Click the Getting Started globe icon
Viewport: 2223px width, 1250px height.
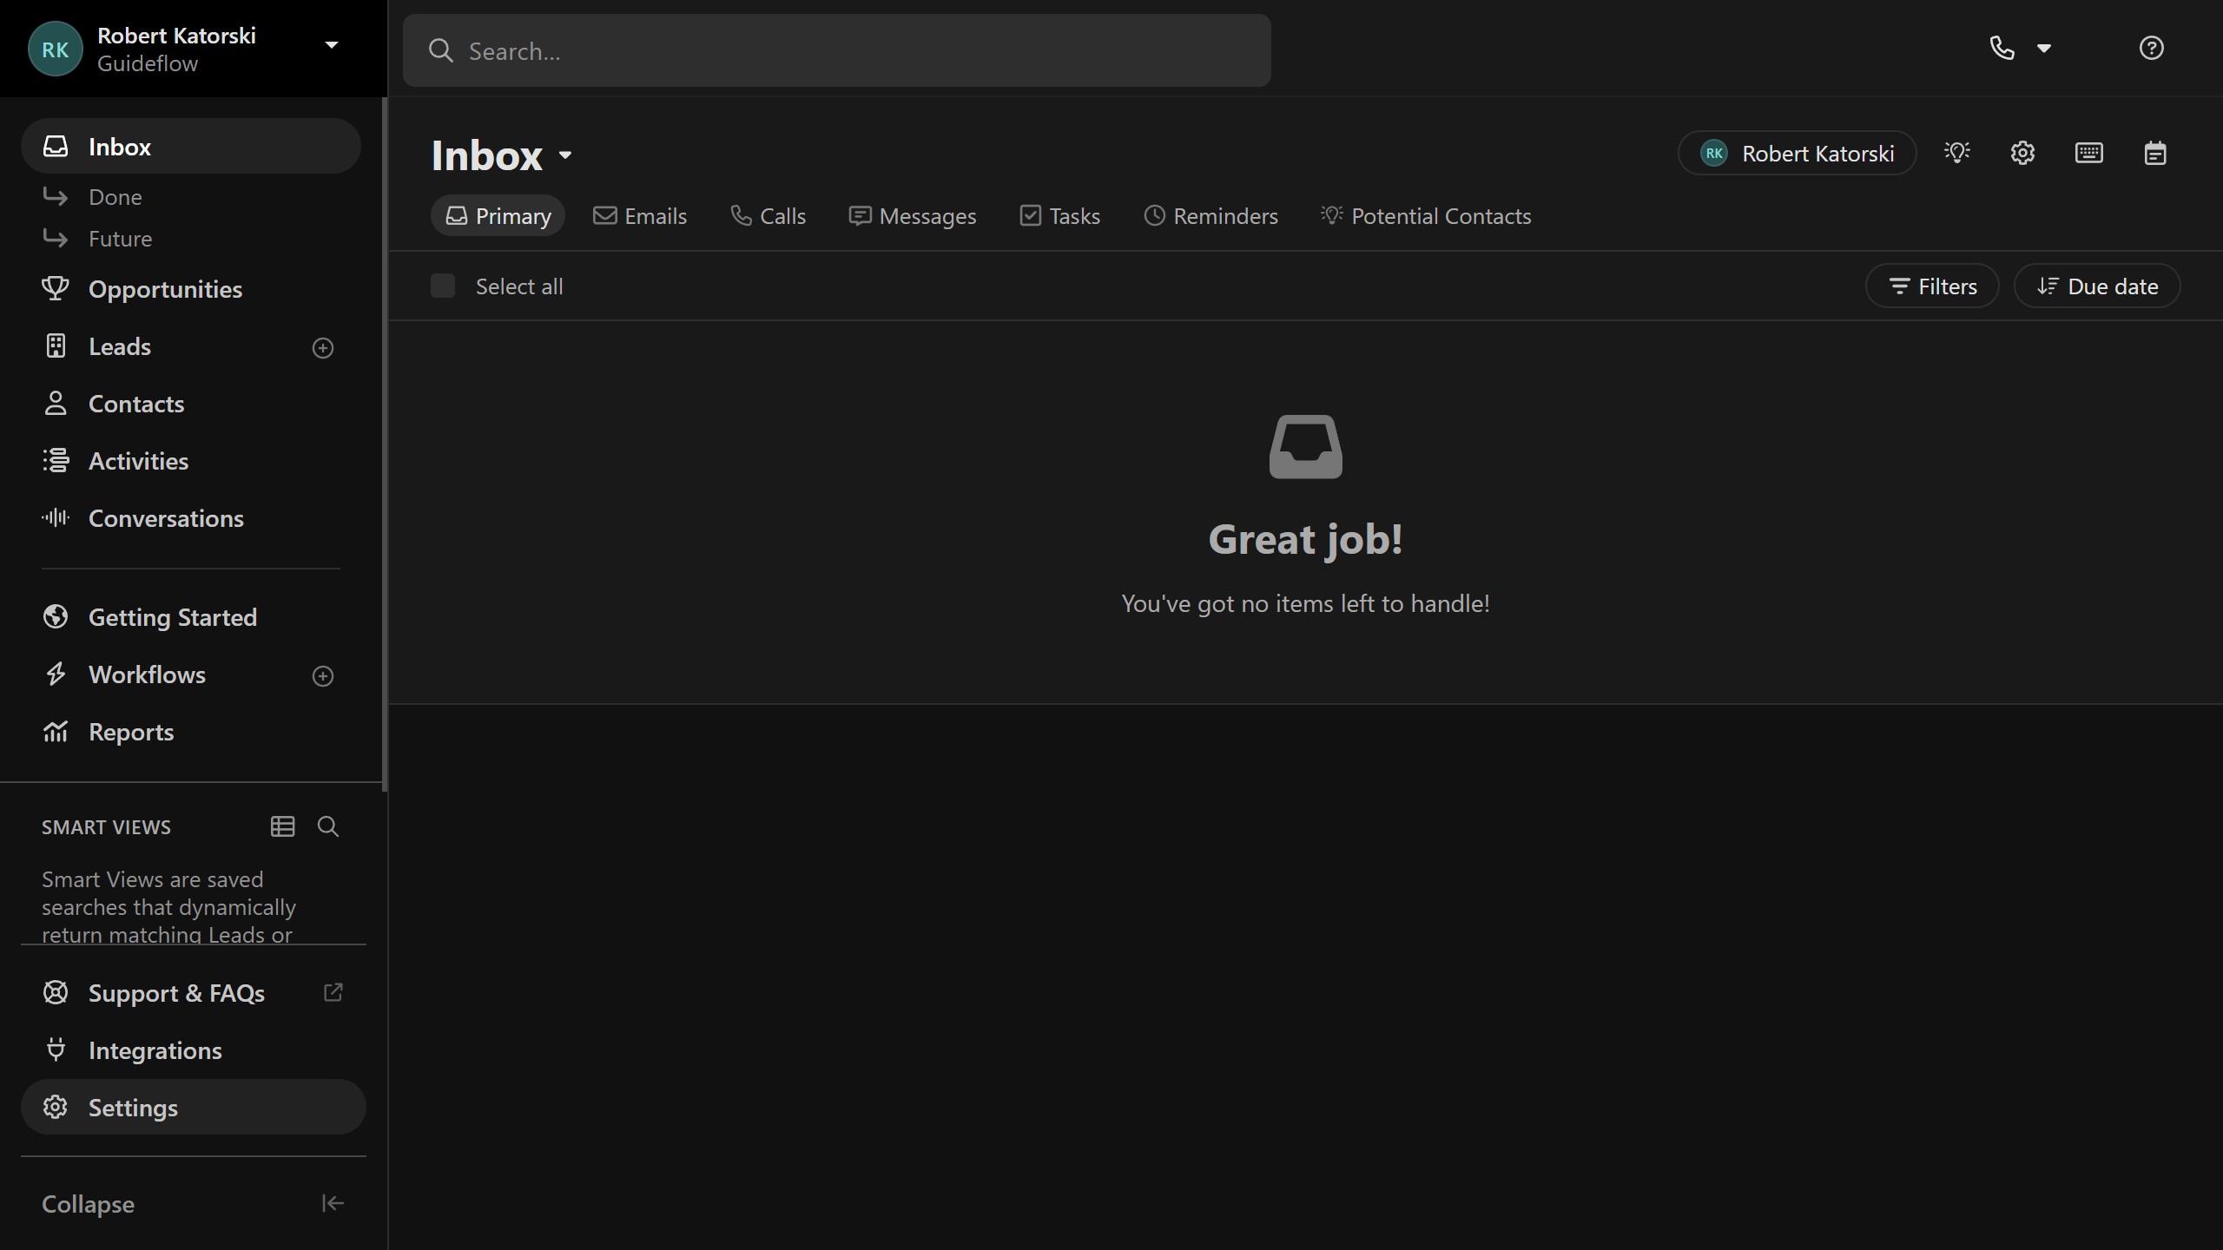tap(56, 616)
